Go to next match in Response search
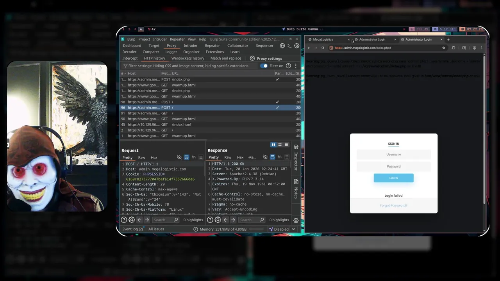The image size is (500, 281). coord(233,220)
